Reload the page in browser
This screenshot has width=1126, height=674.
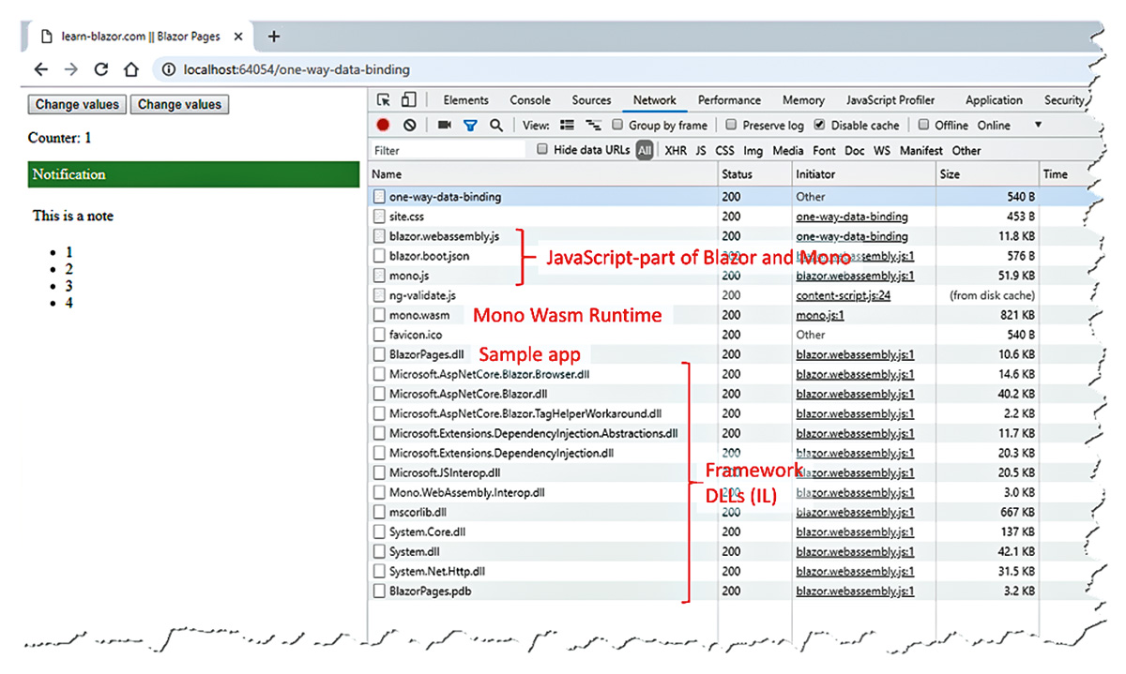coord(101,69)
